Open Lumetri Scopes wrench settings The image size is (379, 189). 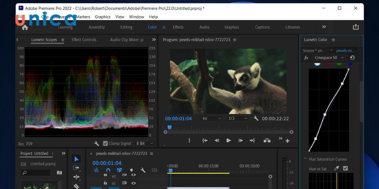97,143
